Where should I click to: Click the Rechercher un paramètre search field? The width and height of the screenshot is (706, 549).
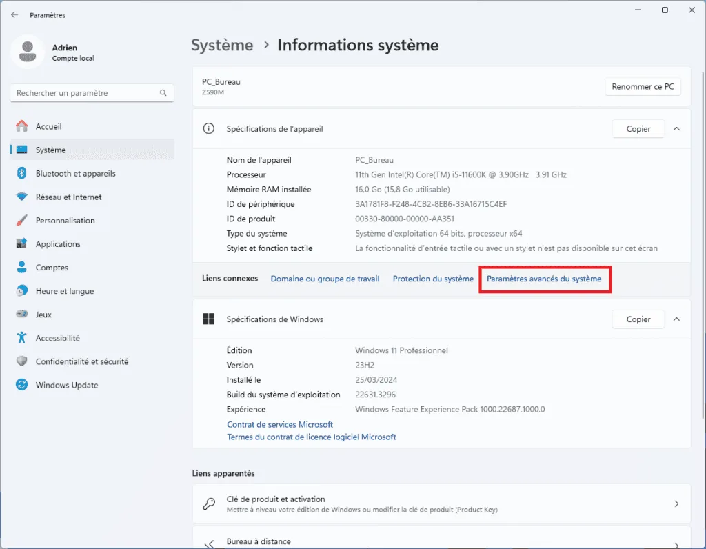tap(92, 93)
